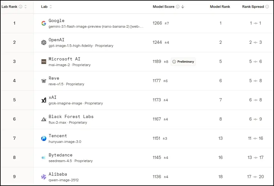Viewport: 274px width, 186px height.
Task: Click the Tencent logo icon
Action: point(44,138)
